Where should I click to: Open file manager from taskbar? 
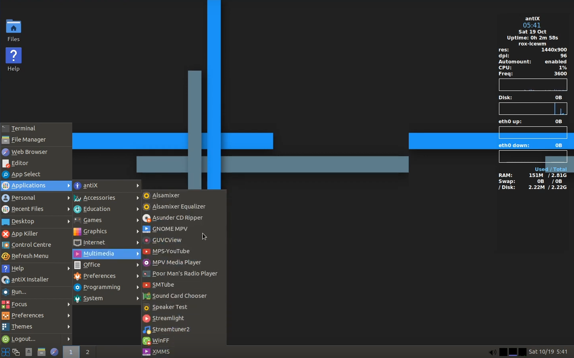pyautogui.click(x=42, y=352)
